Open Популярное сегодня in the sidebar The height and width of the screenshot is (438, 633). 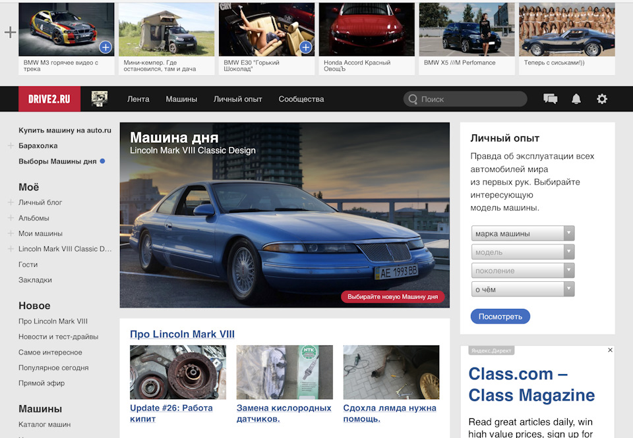click(x=53, y=368)
